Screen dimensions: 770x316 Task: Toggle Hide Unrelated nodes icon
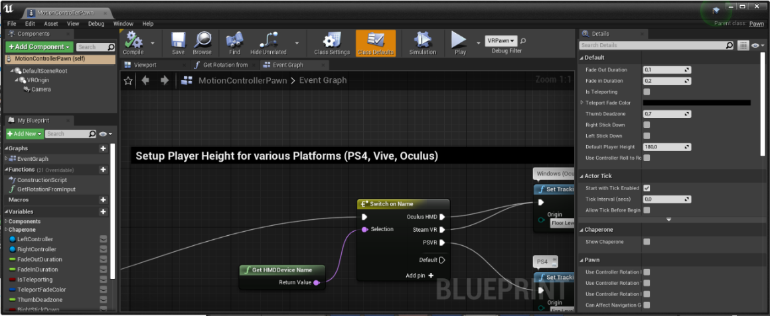click(268, 41)
